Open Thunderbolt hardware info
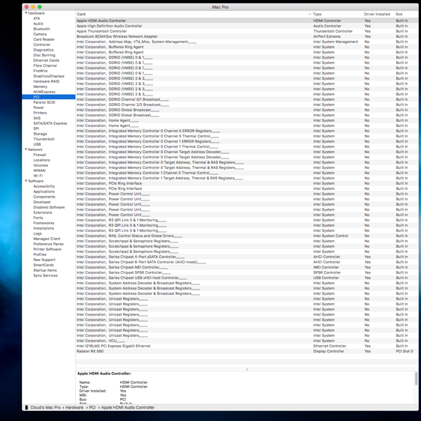This screenshot has width=421, height=421. (x=44, y=139)
